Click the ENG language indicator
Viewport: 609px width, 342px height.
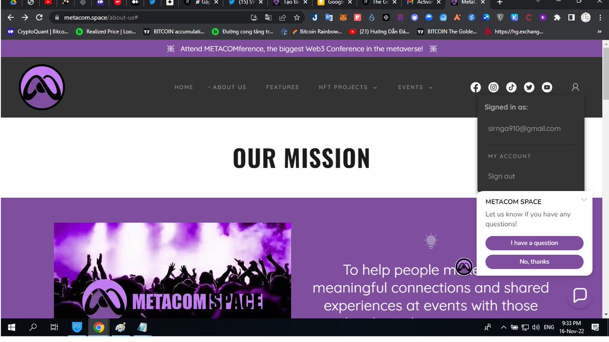coord(549,327)
